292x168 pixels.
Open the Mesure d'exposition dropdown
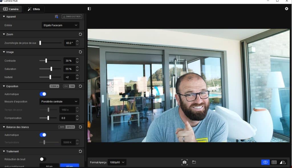(x=59, y=101)
